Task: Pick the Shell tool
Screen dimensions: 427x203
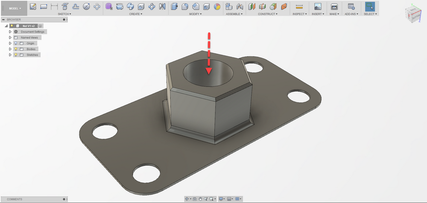Action: (206, 6)
